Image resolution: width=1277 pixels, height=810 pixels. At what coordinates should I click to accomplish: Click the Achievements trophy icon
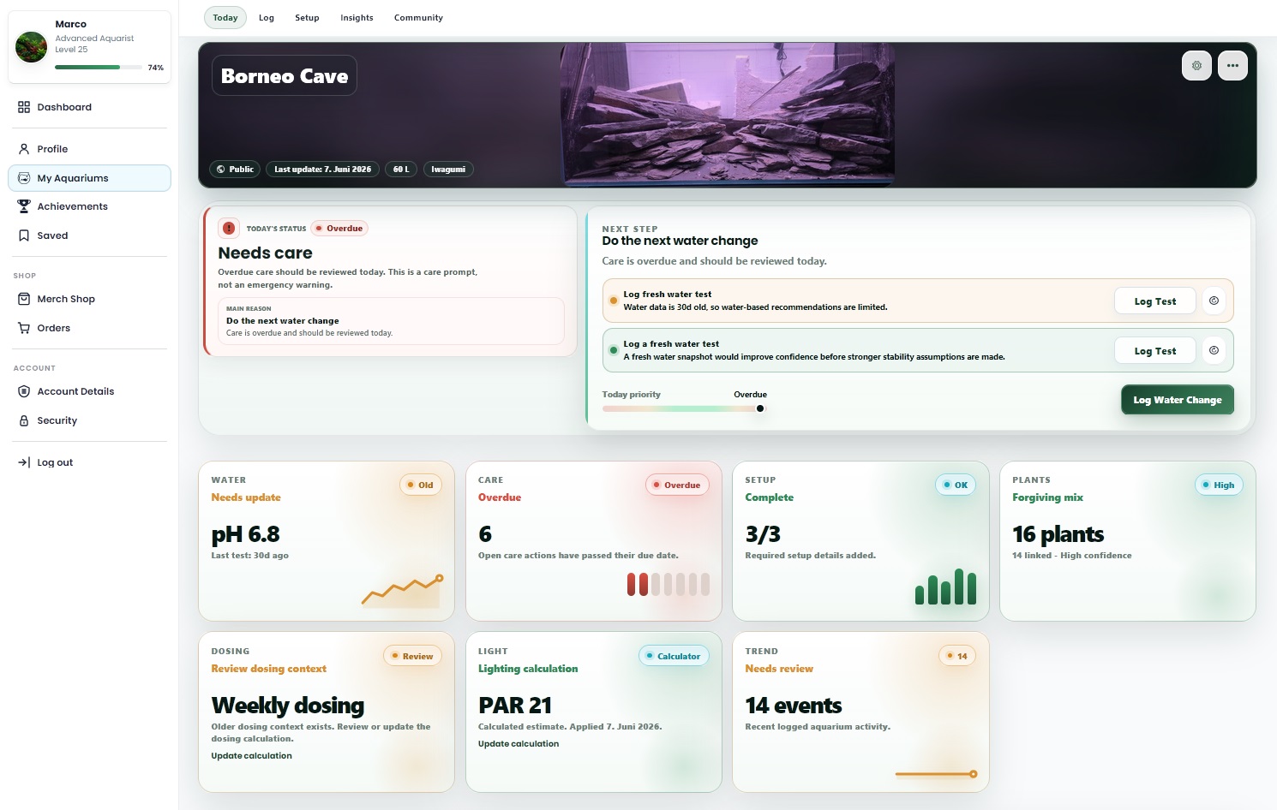24,206
